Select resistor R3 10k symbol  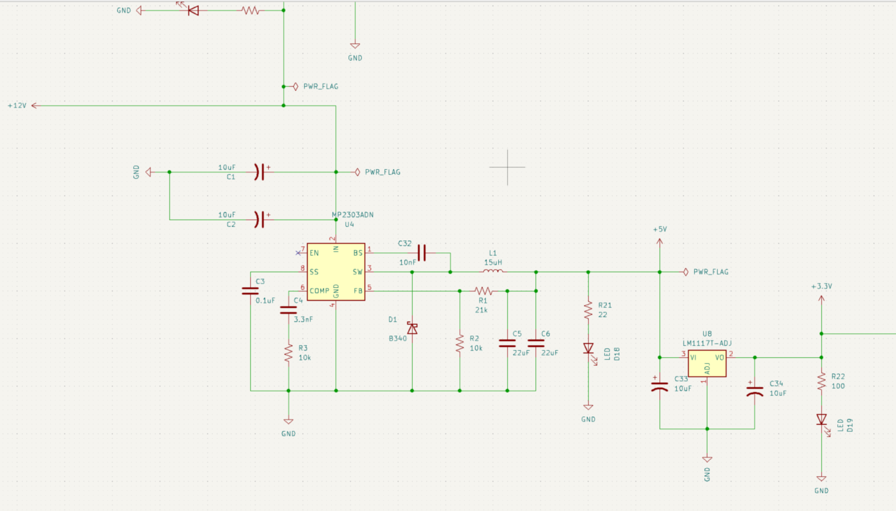point(288,353)
